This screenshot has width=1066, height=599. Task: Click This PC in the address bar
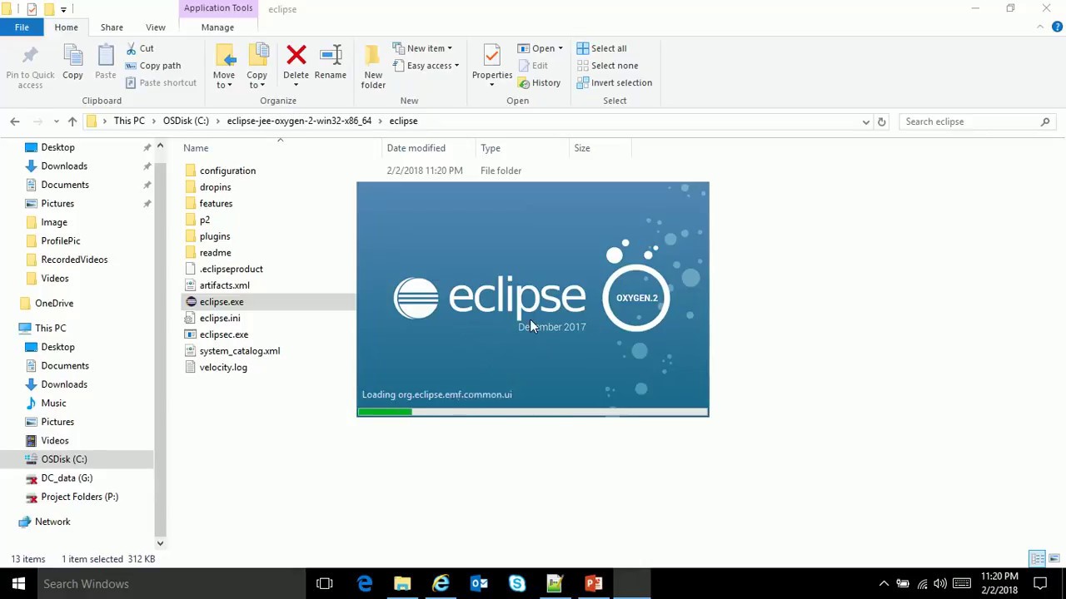point(129,121)
